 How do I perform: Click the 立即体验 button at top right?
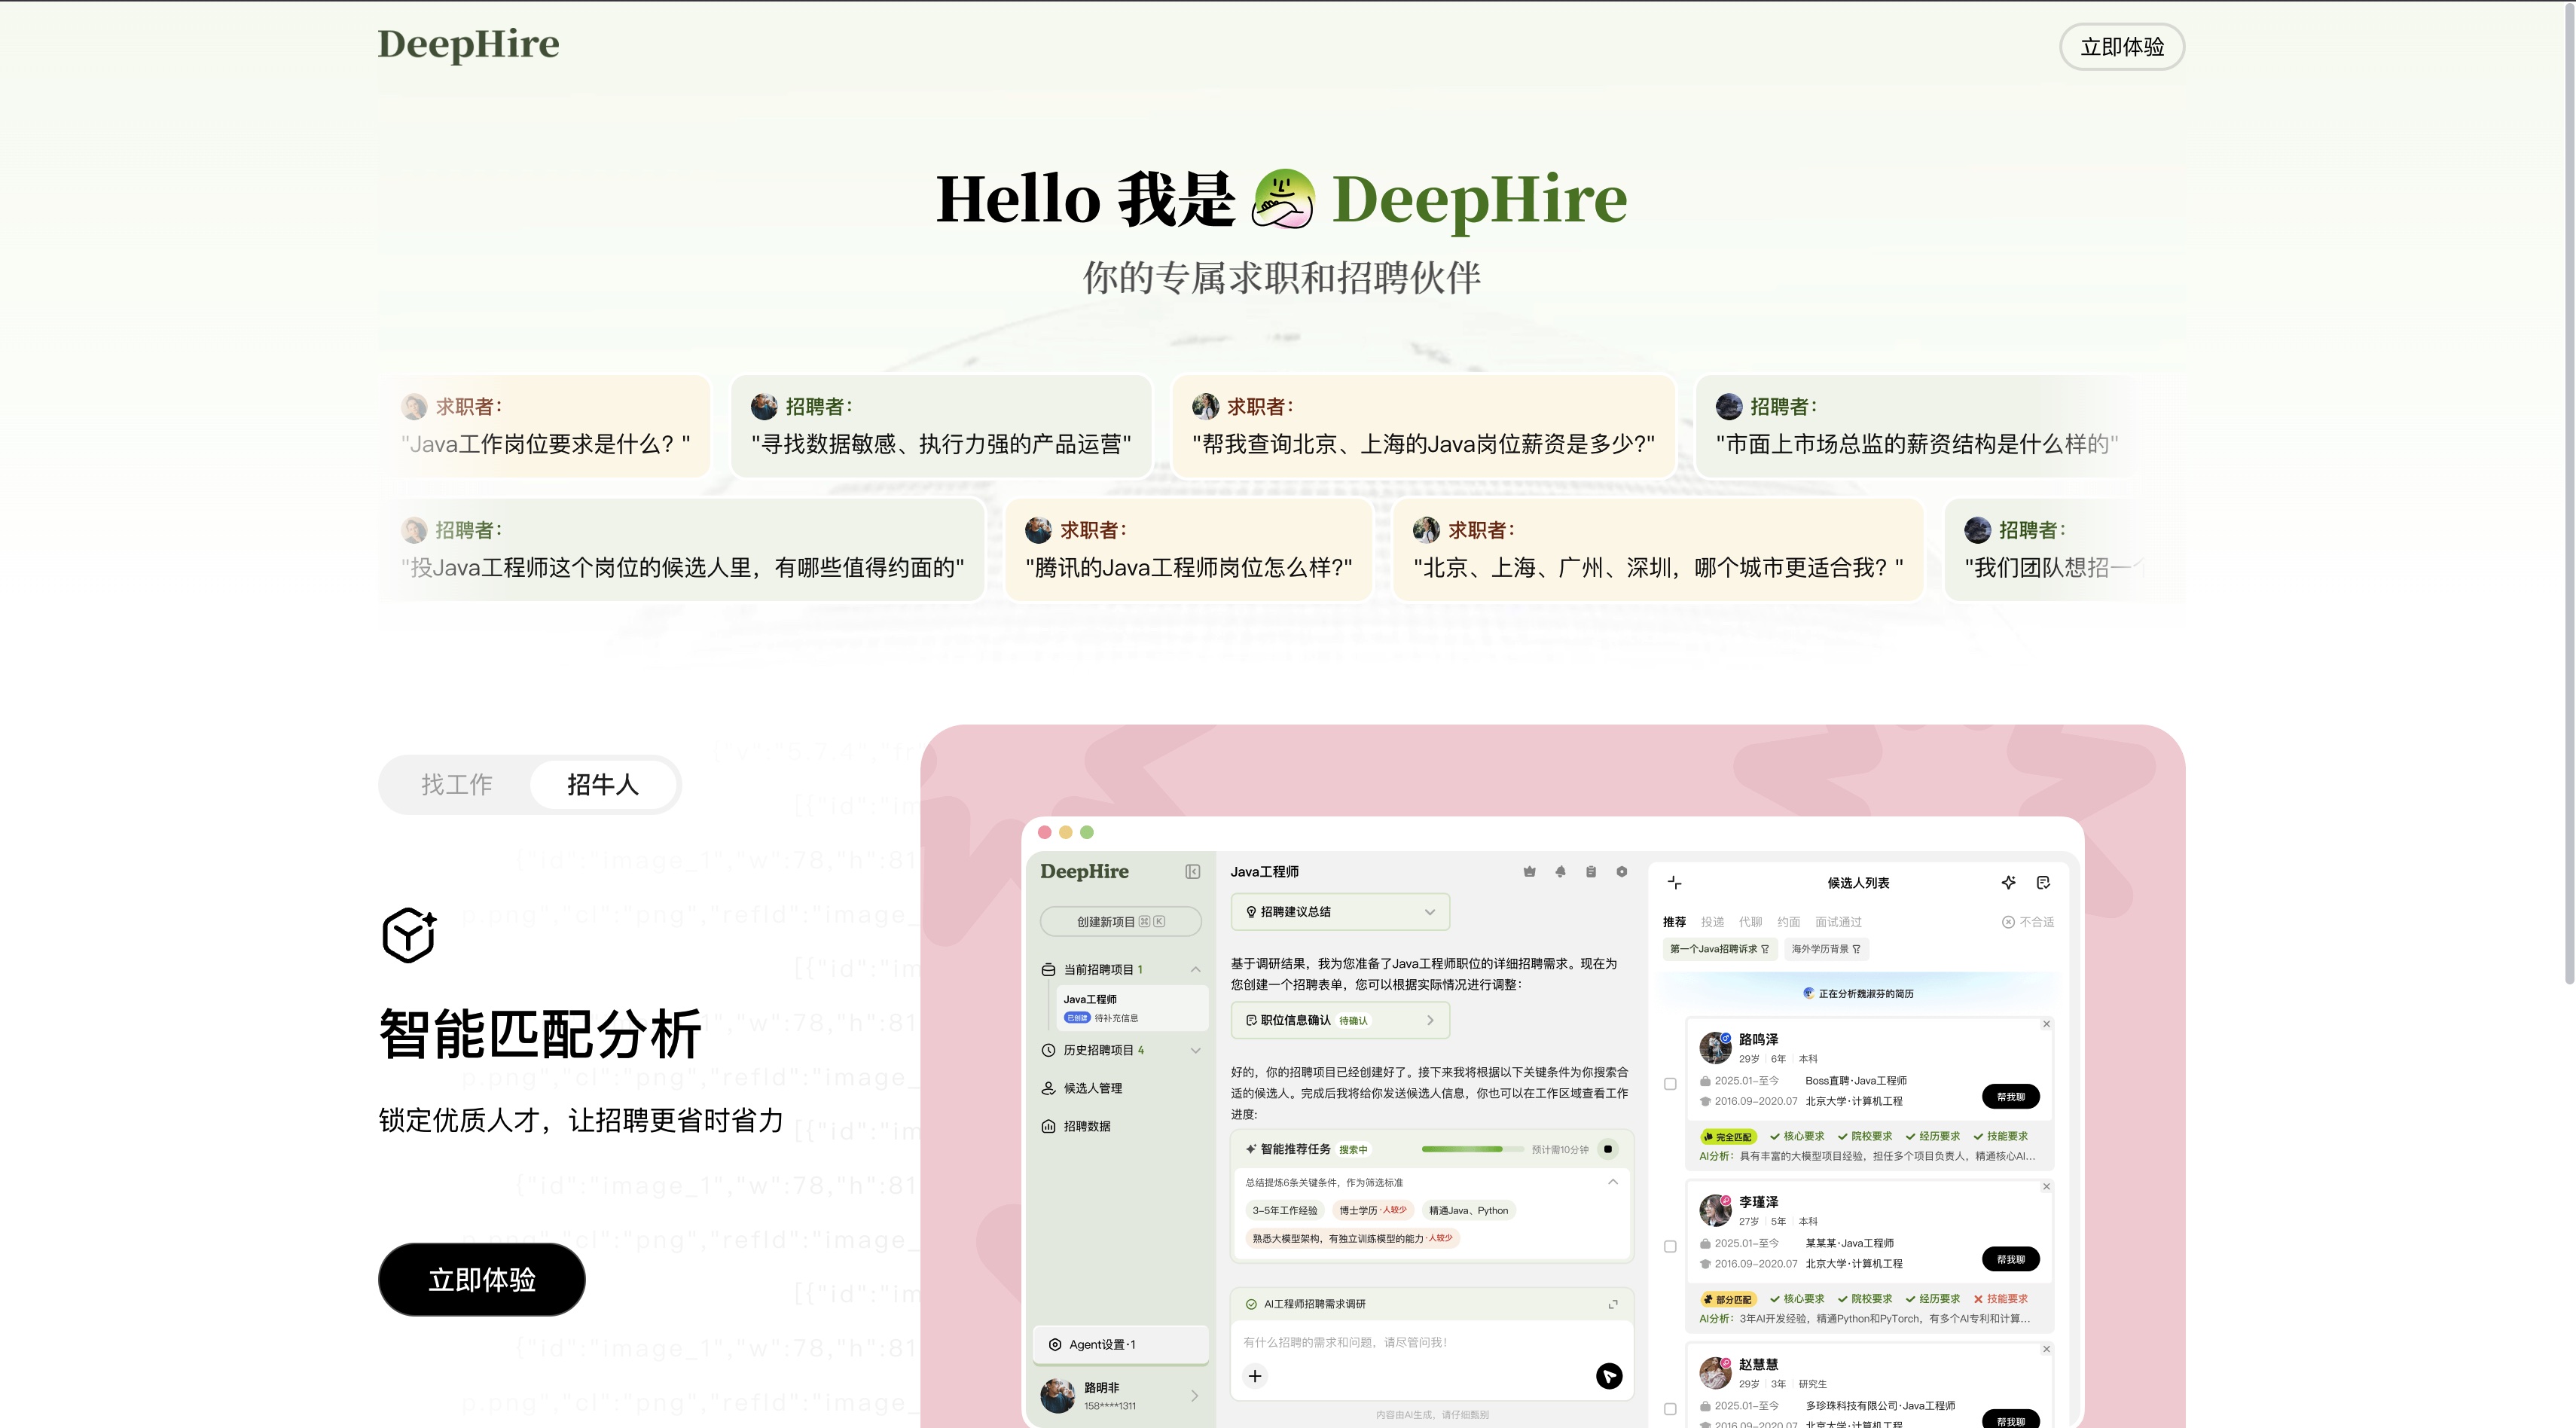[x=2122, y=47]
